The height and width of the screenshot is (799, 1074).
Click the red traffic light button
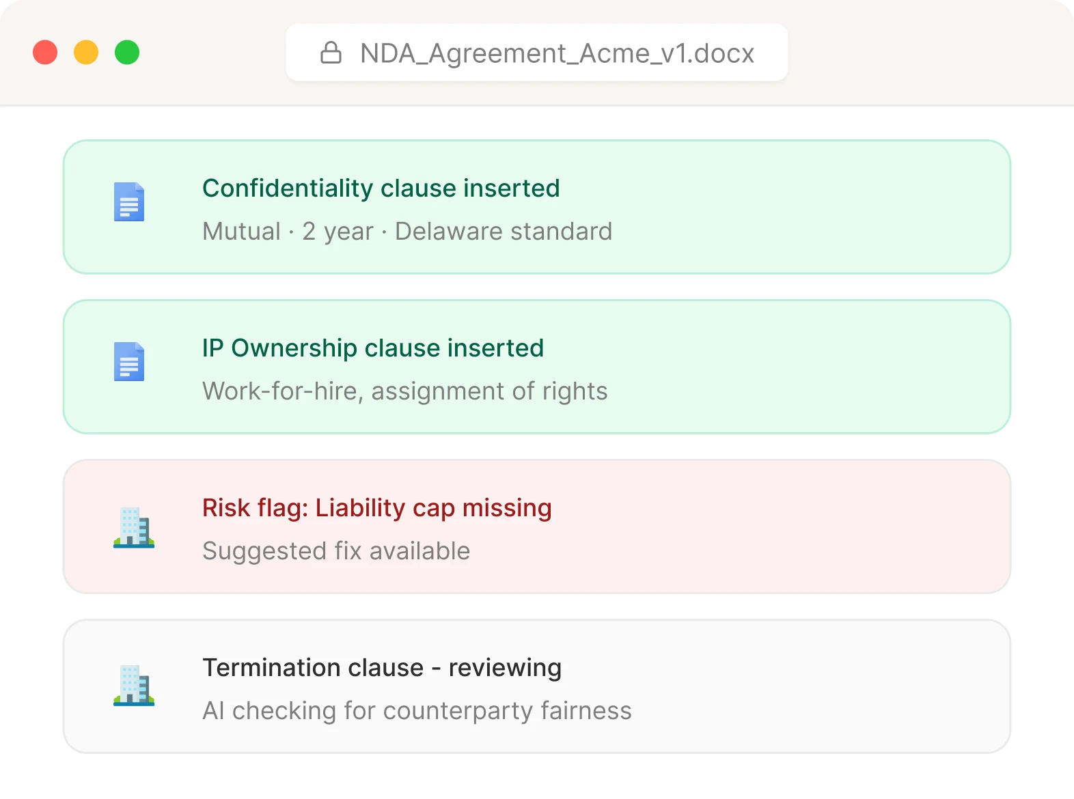pos(44,52)
